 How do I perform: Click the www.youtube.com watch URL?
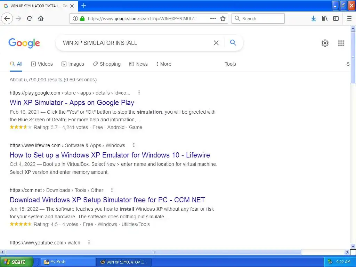(45, 243)
